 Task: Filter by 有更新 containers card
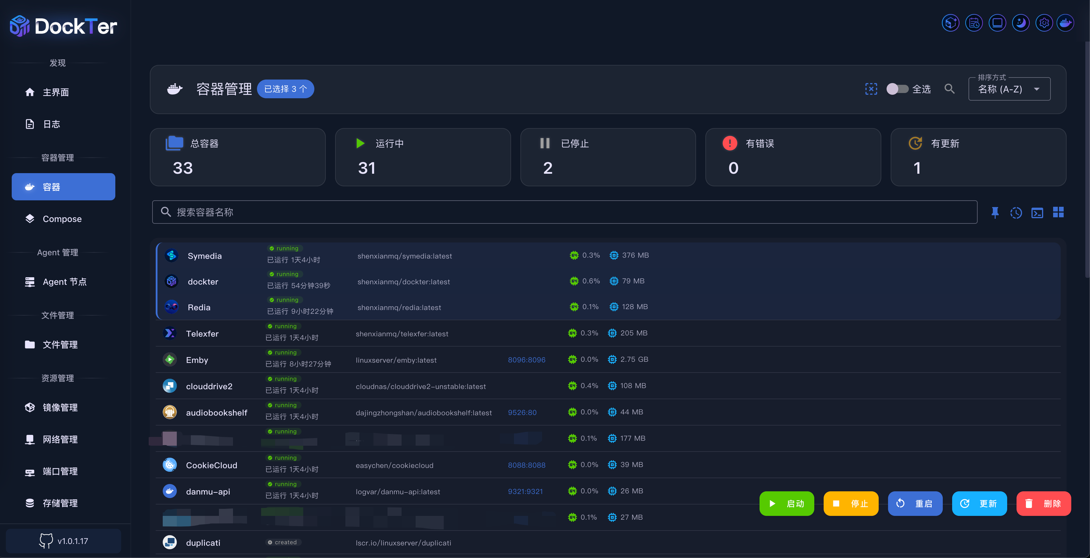click(x=978, y=157)
